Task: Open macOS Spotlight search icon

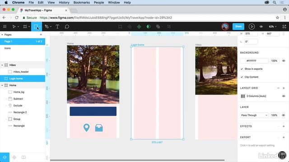Action: point(275,3)
